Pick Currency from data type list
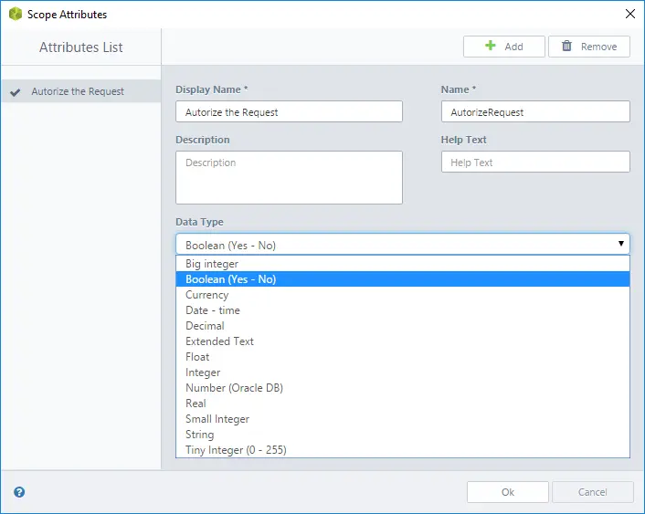This screenshot has height=514, width=645. coord(403,295)
